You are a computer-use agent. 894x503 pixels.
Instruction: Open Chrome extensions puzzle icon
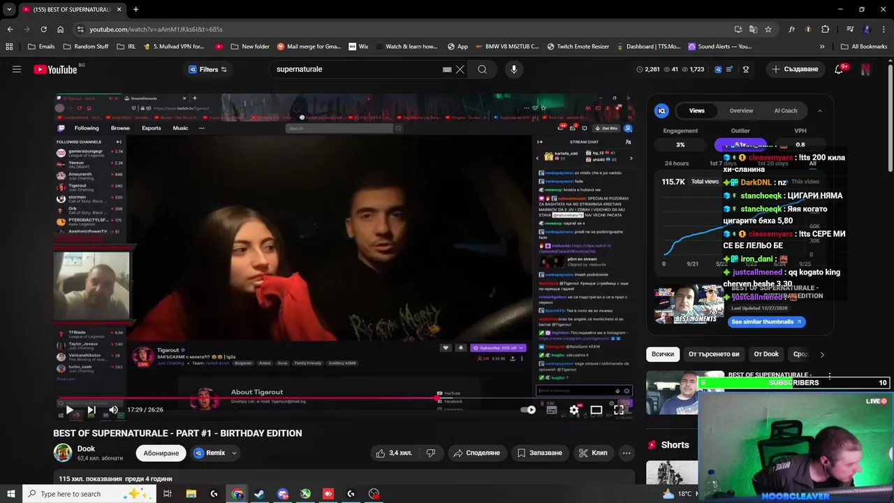(x=826, y=29)
